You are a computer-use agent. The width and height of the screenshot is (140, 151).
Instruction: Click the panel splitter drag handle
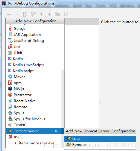[x=100, y=102]
